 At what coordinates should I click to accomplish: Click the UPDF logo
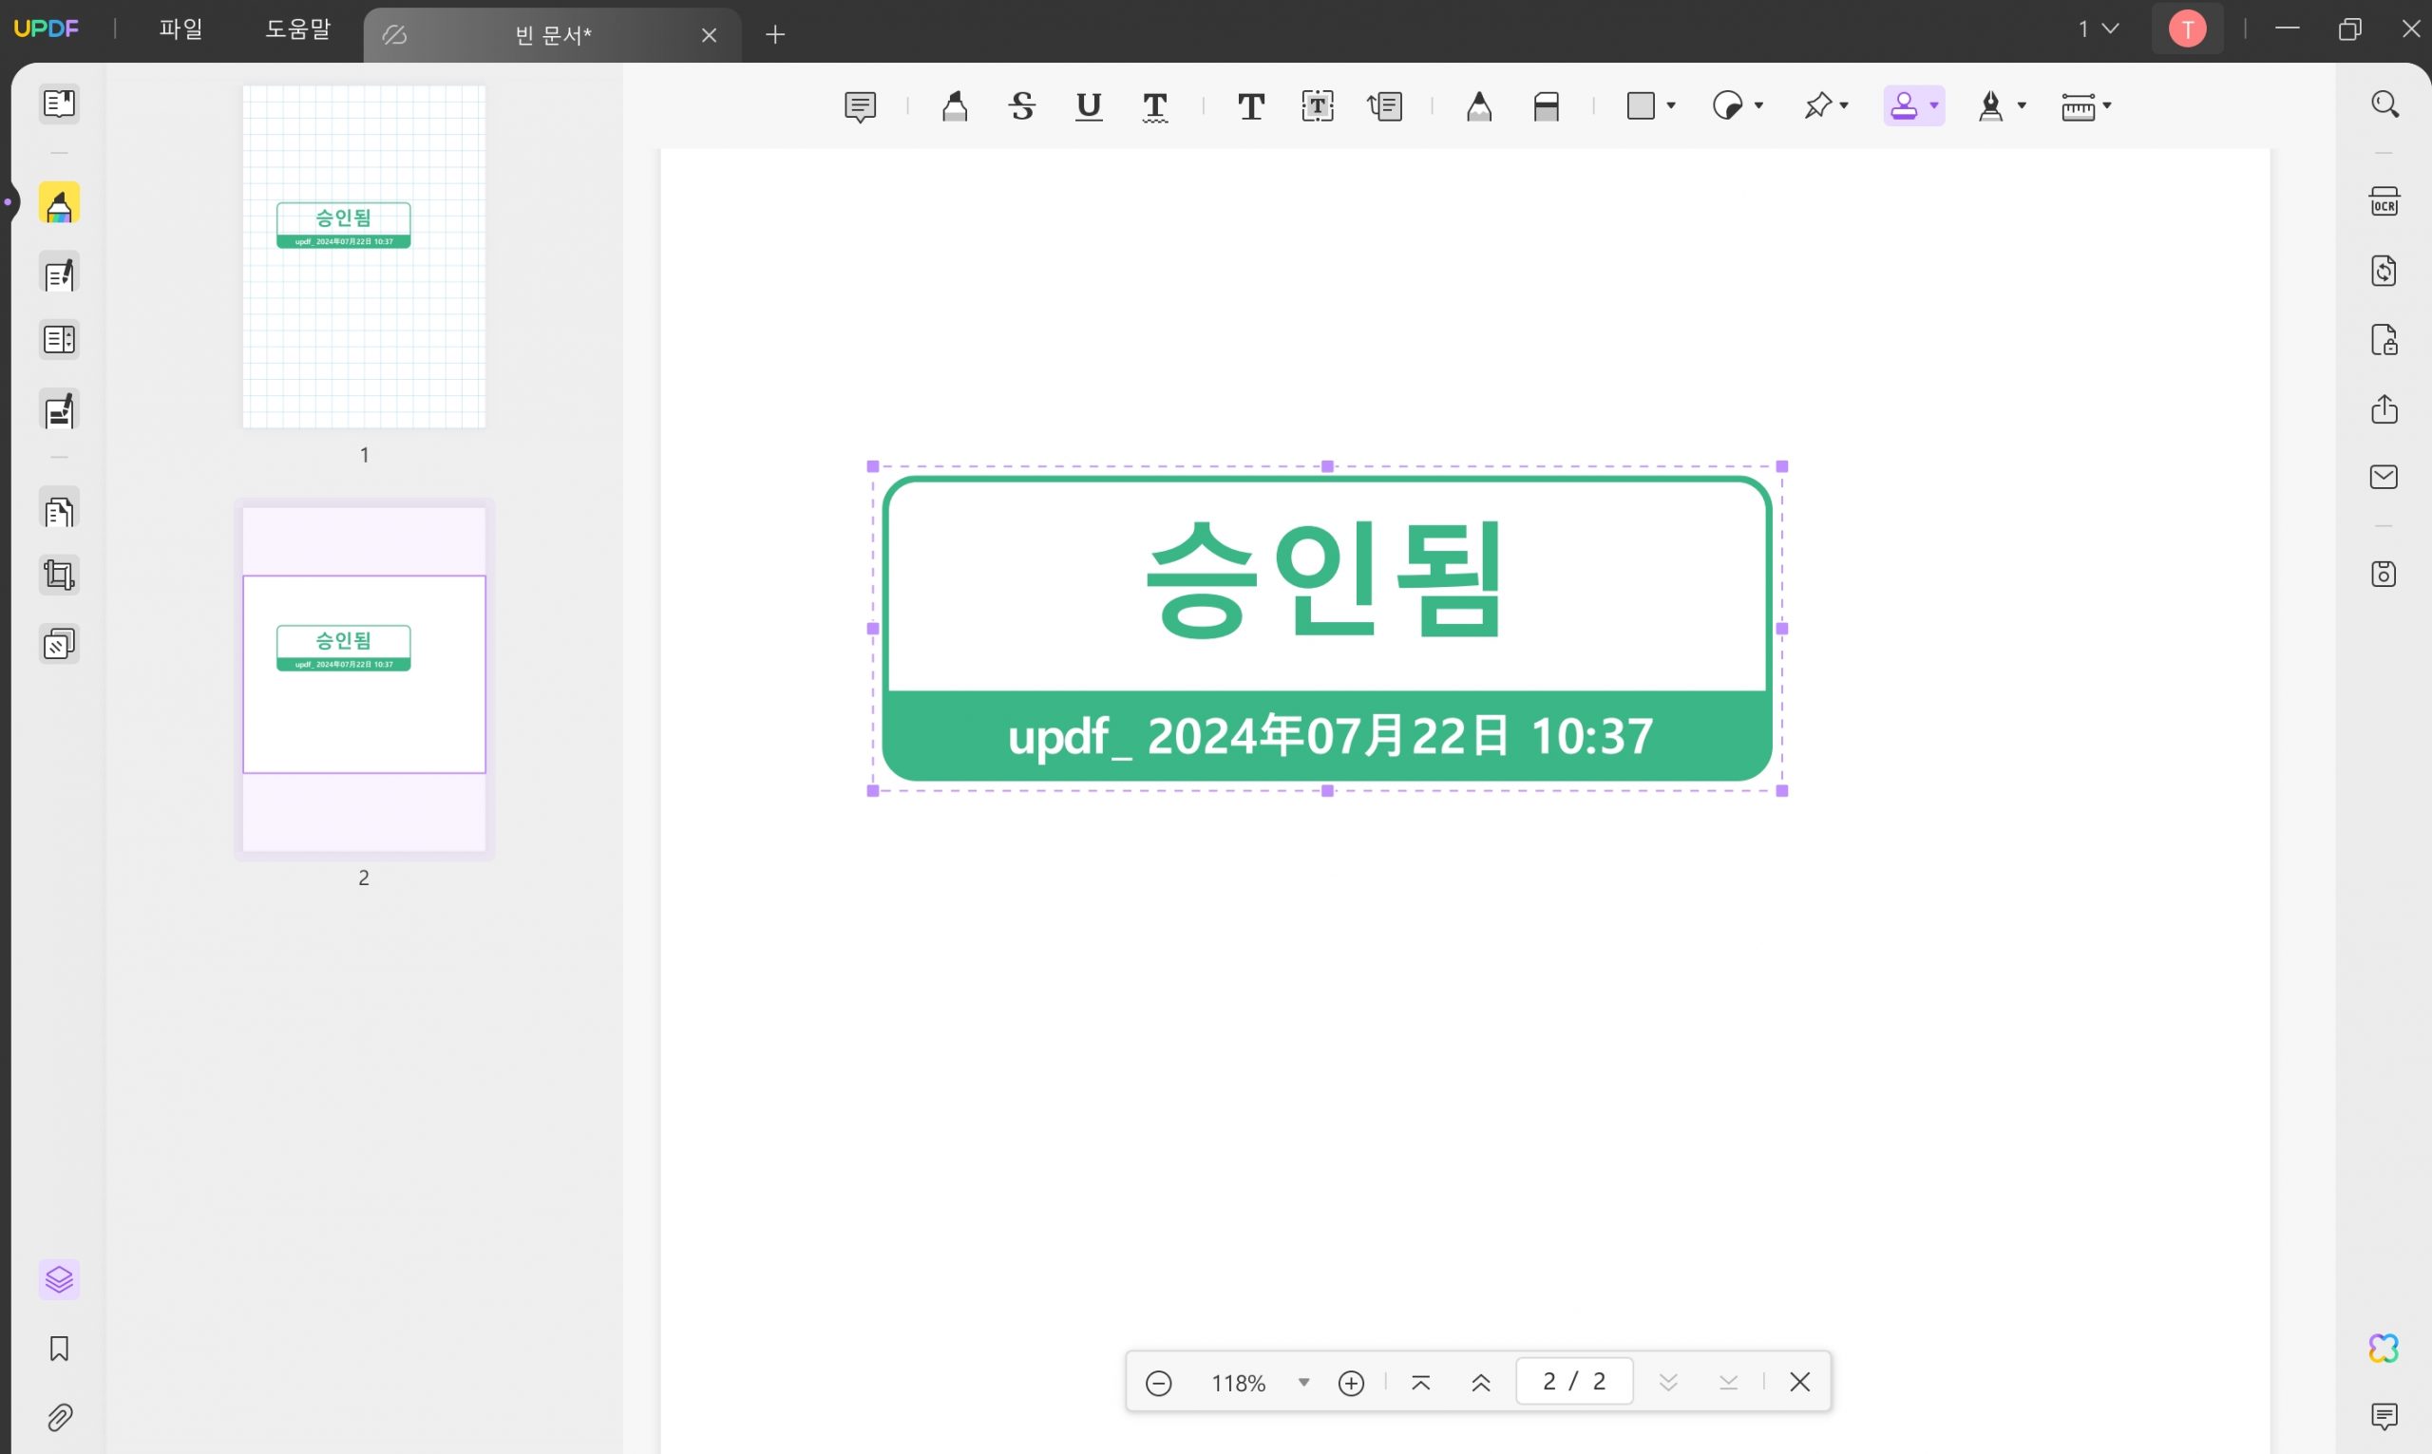[x=46, y=29]
